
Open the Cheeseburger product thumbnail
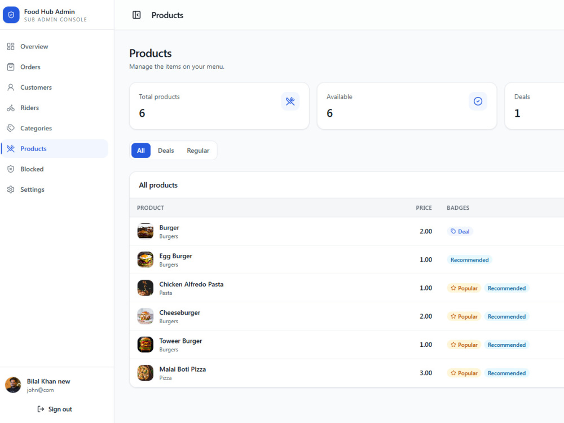pyautogui.click(x=146, y=316)
